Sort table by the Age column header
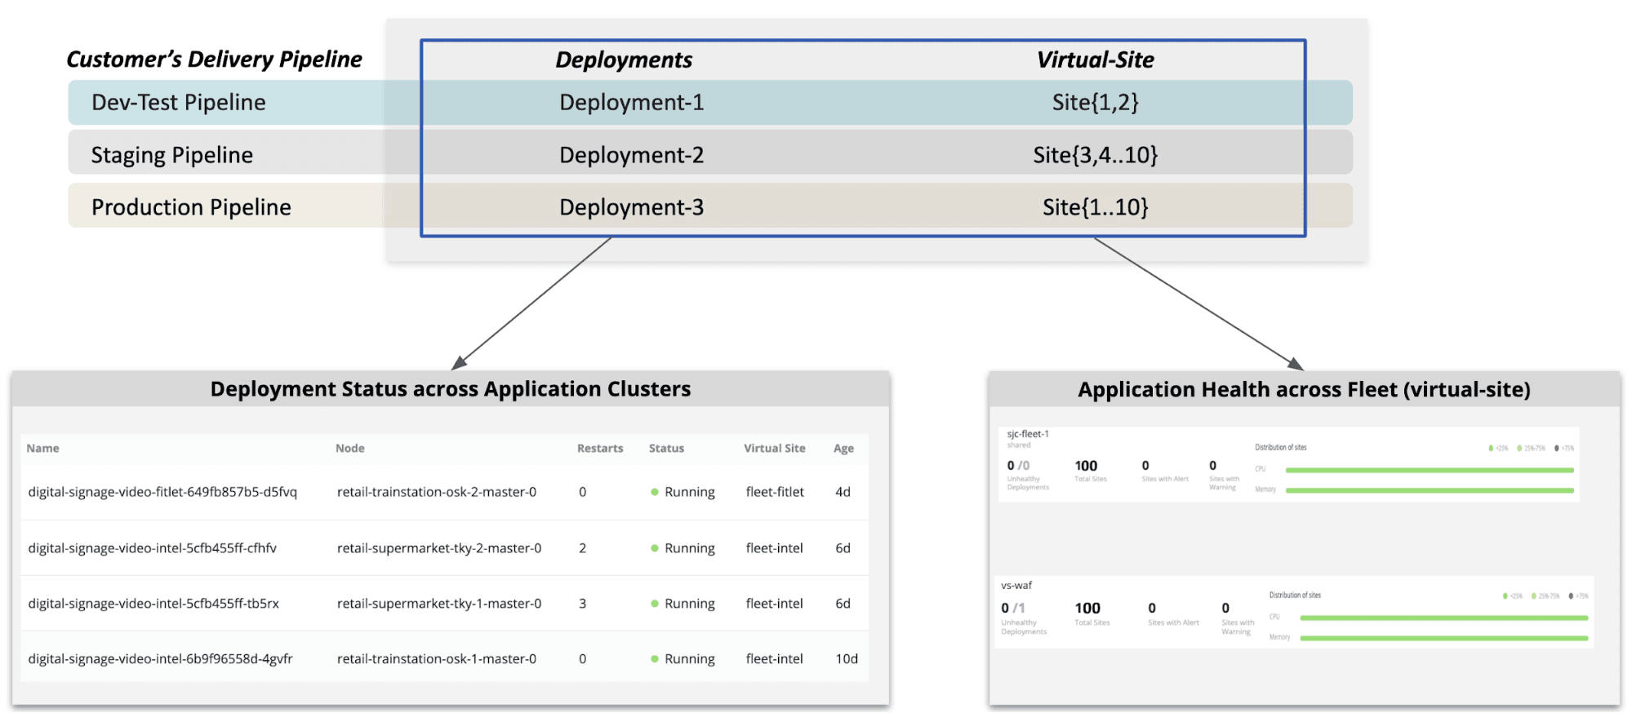Viewport: 1632px width, 713px height. 843,448
